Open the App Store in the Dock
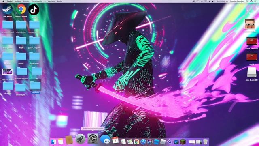 pos(143,142)
